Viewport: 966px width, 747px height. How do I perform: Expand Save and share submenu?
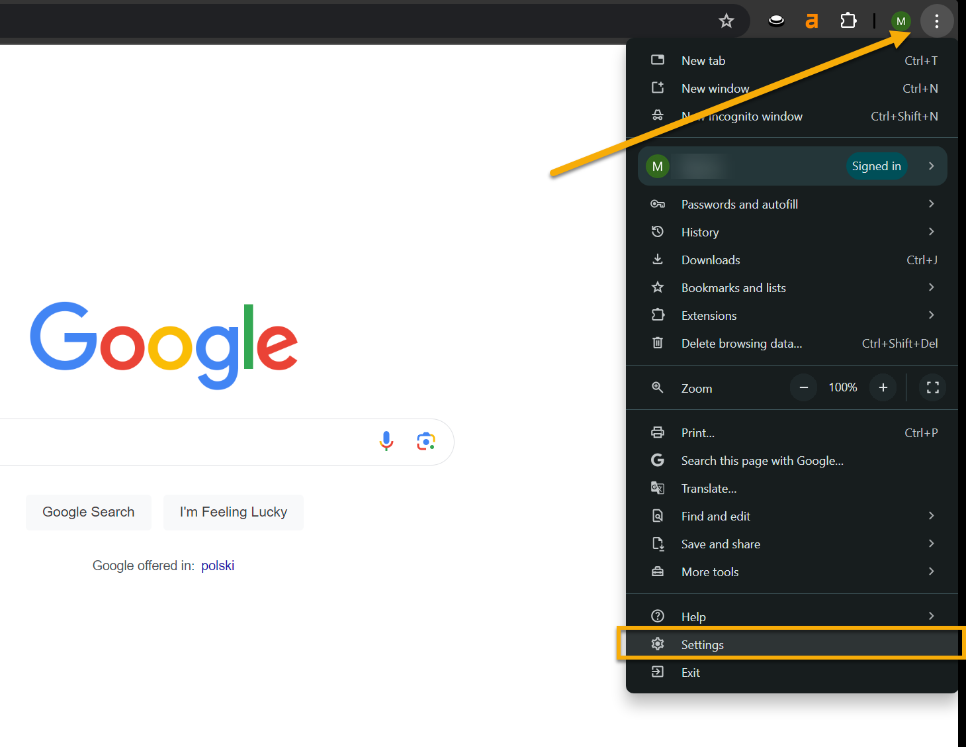(x=792, y=544)
